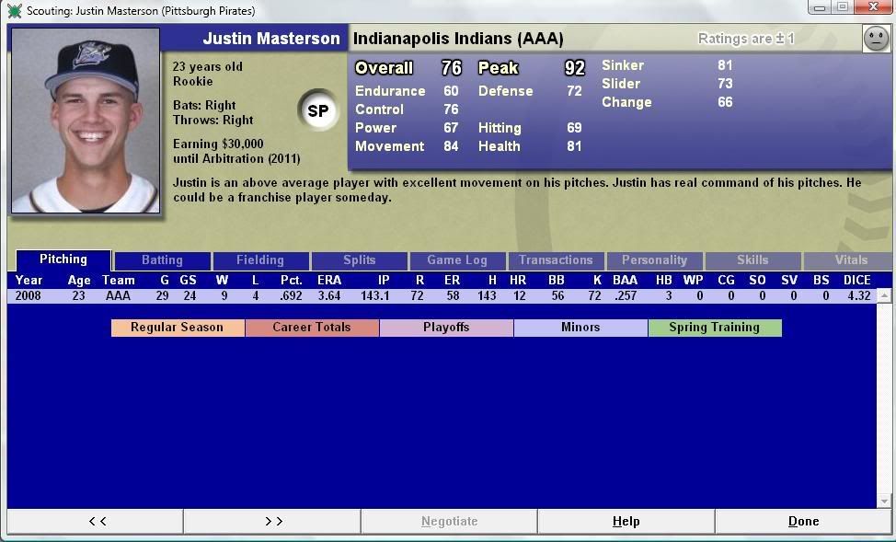The width and height of the screenshot is (896, 542).
Task: Click Justin Masterson's player photo
Action: tap(86, 121)
